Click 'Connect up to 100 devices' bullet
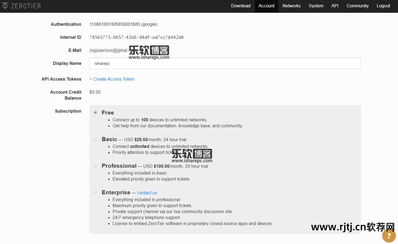 (160, 120)
